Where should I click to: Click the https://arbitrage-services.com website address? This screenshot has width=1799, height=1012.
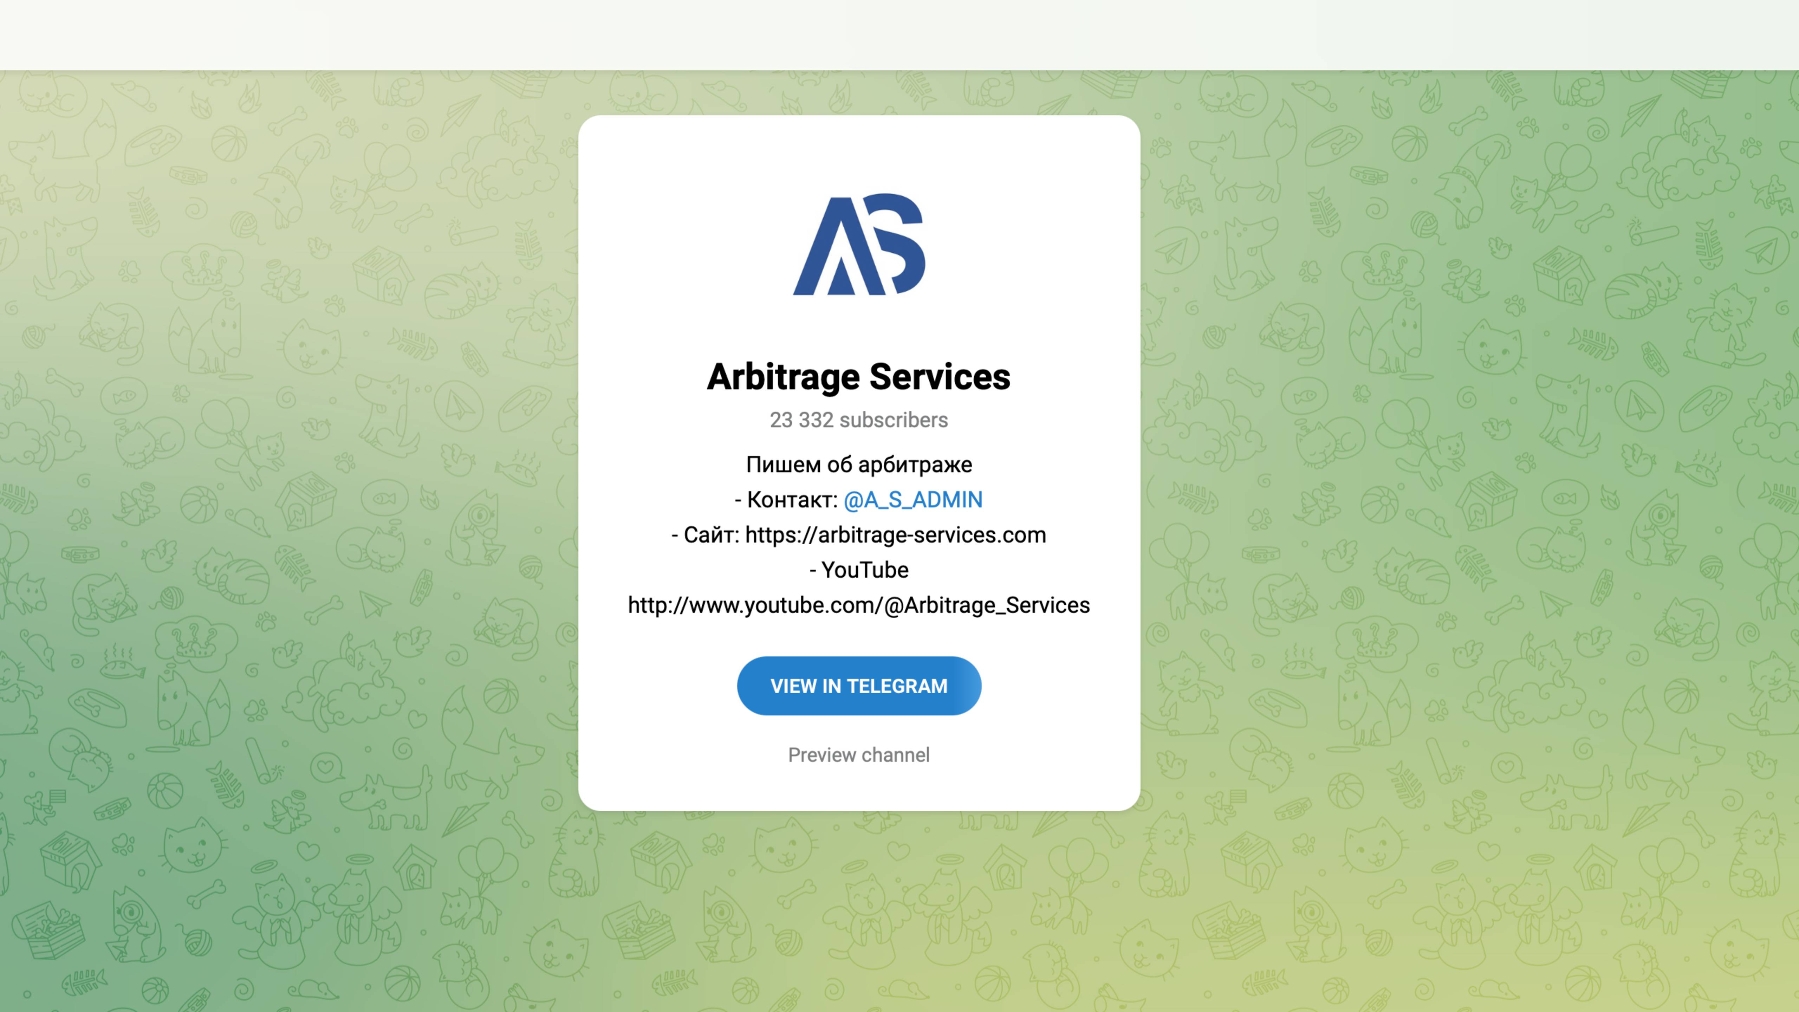[x=895, y=535]
